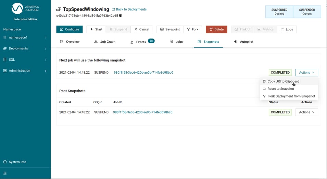The width and height of the screenshot is (327, 179).
Task: Choose Copy URI to Clipboard
Action: (289, 81)
